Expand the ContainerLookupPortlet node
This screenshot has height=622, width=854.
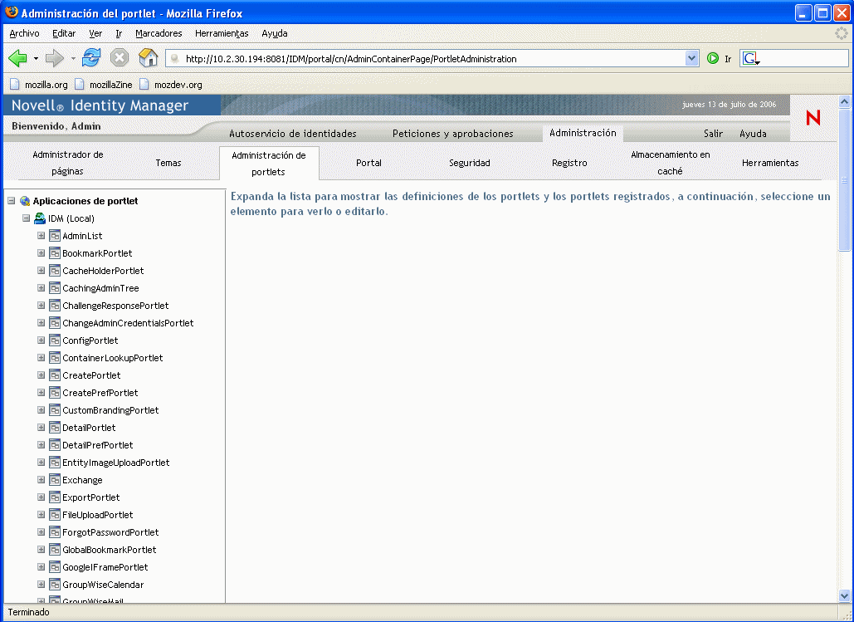click(41, 358)
